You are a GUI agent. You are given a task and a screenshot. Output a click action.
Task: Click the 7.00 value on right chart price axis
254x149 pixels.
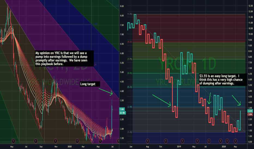tap(250, 68)
